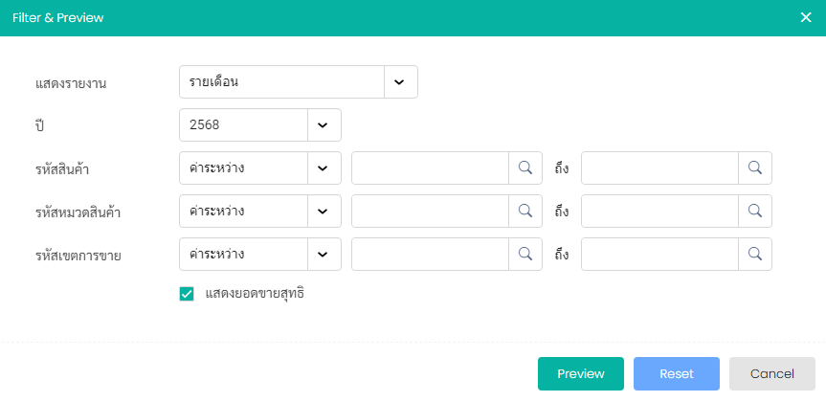Open lookup for รหัสหมวดสินค้า start field
Image resolution: width=826 pixels, height=402 pixels.
coord(525,212)
